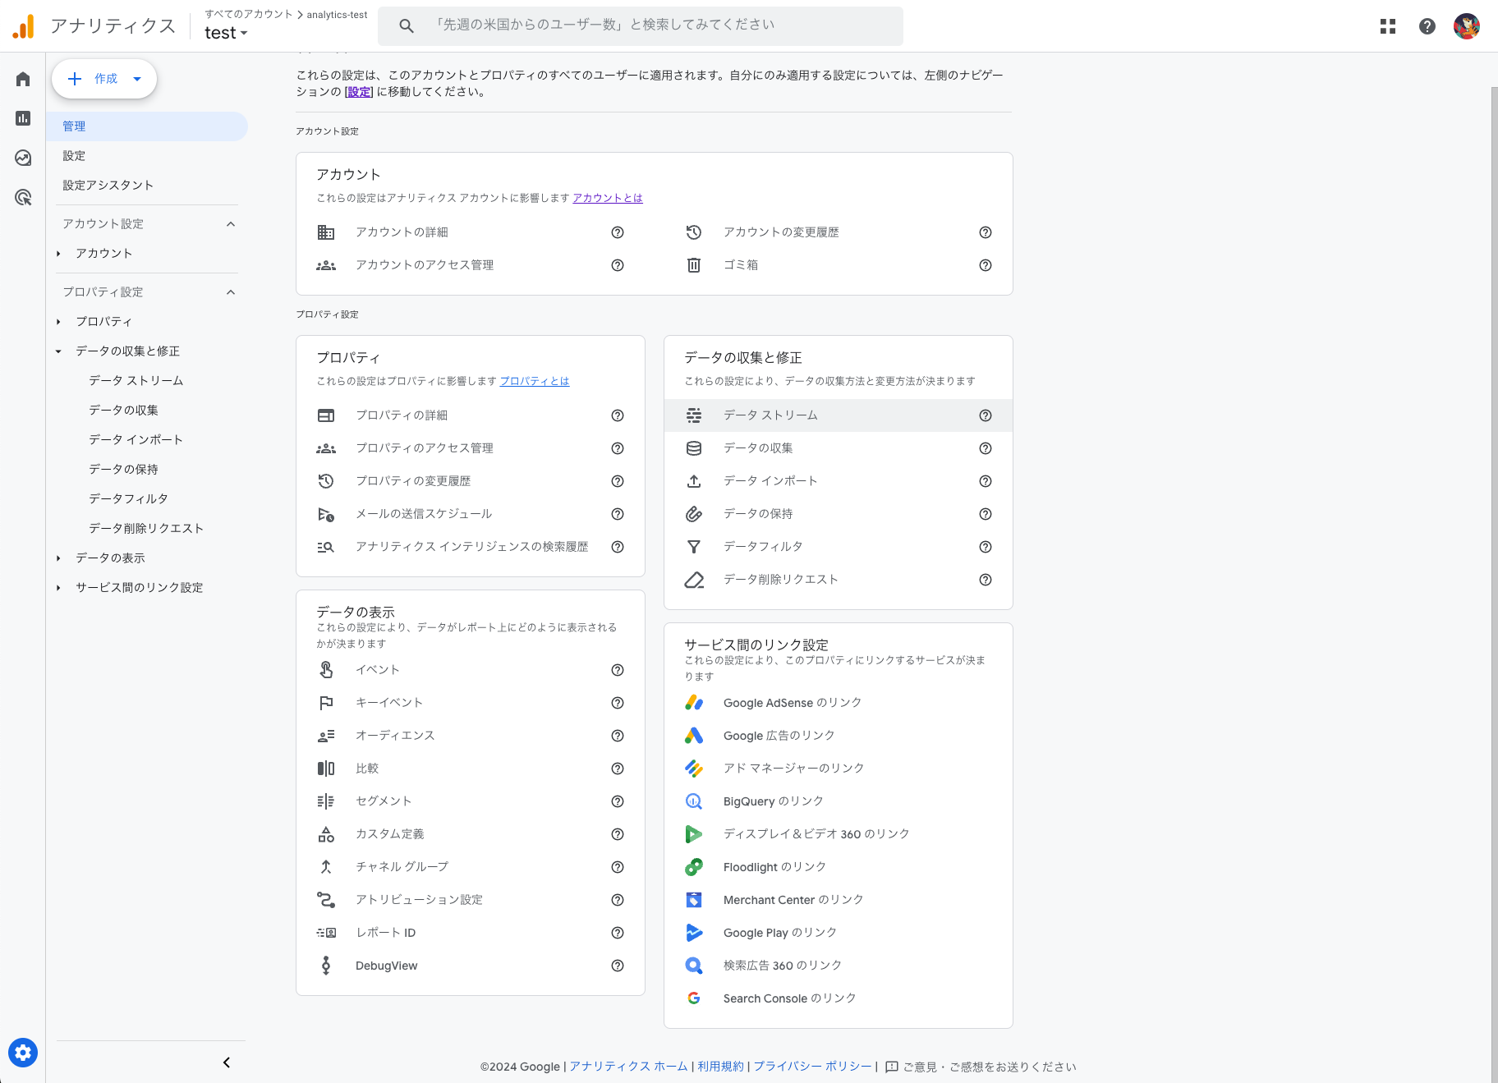This screenshot has height=1083, width=1498.
Task: Click the 作成 button
Action: (x=104, y=79)
